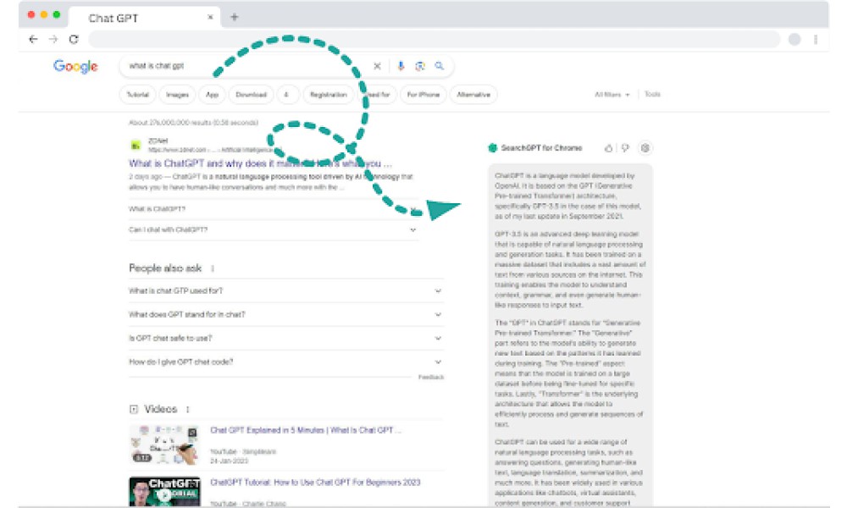Focus the browser address bar

(435, 39)
